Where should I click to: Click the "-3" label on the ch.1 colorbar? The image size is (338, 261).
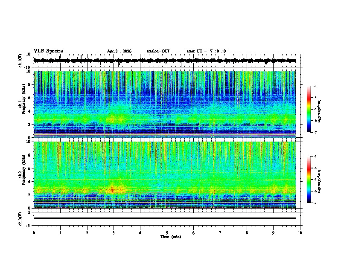click(x=315, y=86)
